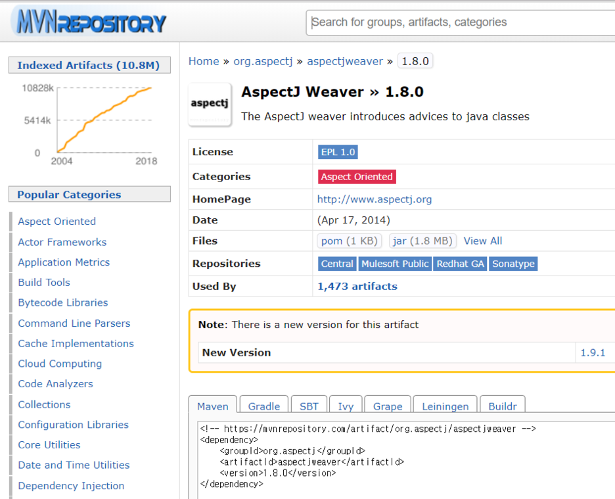Click the (Apr 17, 2014) date value

point(353,220)
